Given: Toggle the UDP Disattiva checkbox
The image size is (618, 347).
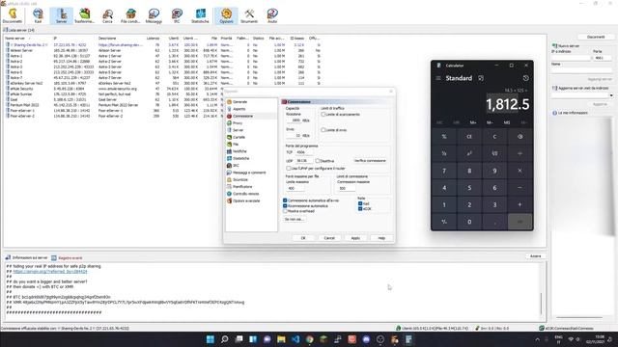Looking at the screenshot, I should tap(318, 161).
